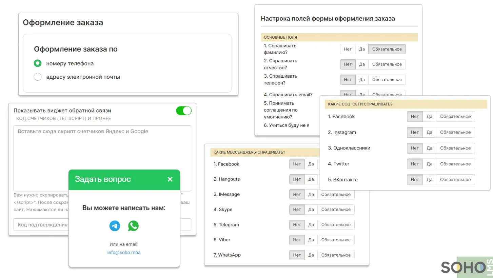Set social network Facebook to Нет
The width and height of the screenshot is (493, 278).
[415, 117]
